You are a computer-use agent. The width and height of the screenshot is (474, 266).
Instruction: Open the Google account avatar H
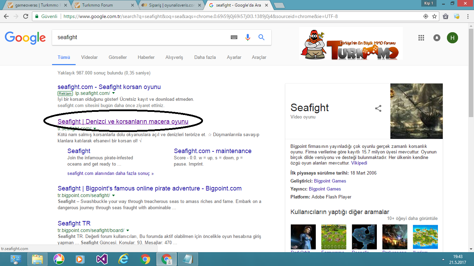[x=452, y=38]
